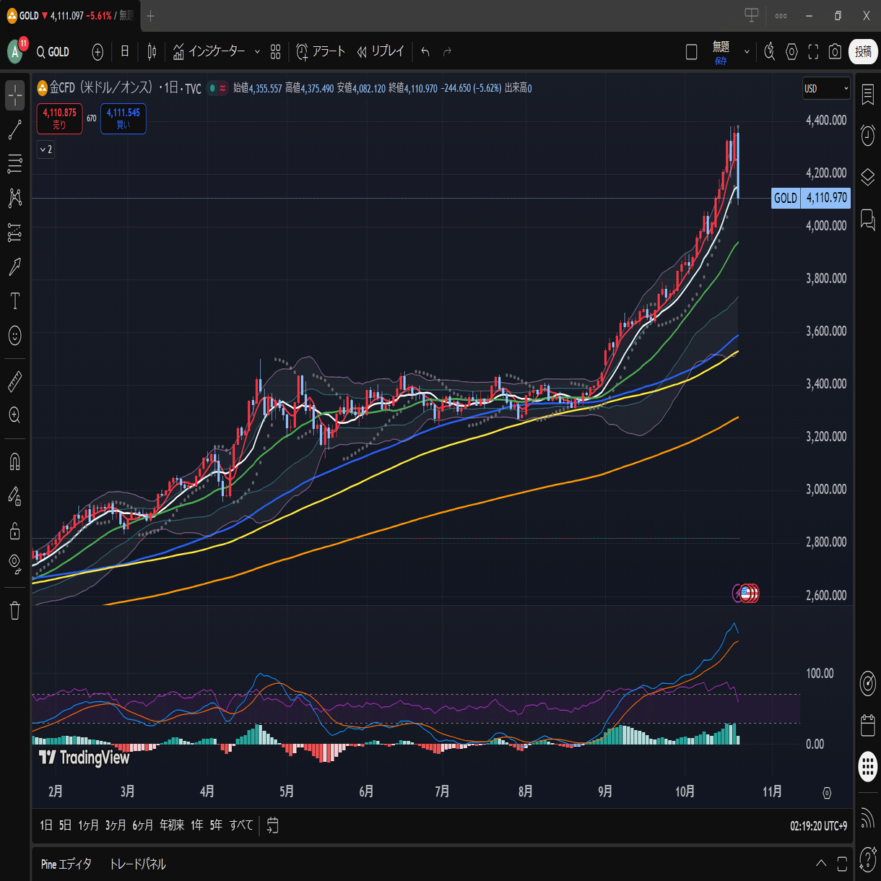Open the Pine エディタ tab
This screenshot has width=881, height=881.
pos(66,864)
